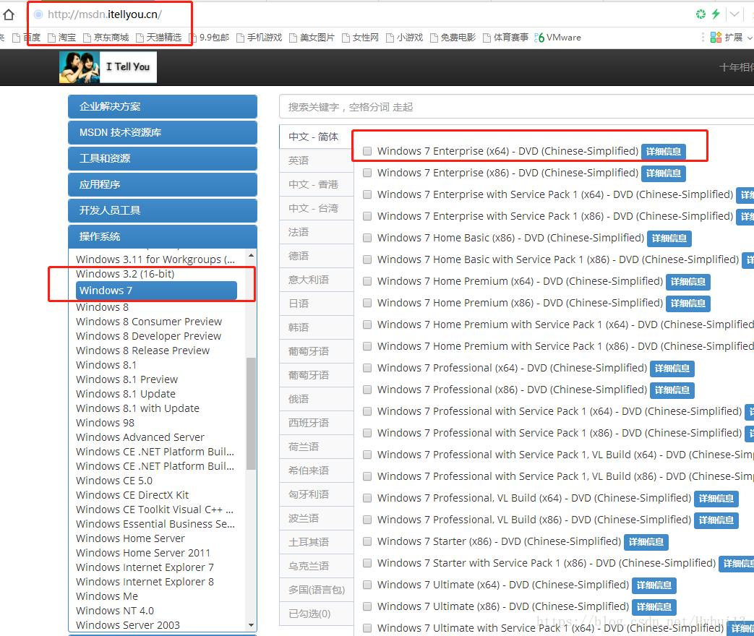Viewport: 754px width, 636px height.
Task: Check Windows 7 Home Basic (x86) checkbox
Action: click(x=367, y=238)
